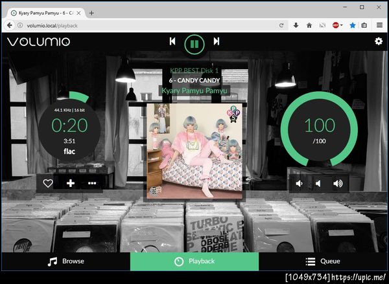This screenshot has width=389, height=284.
Task: Mute audio with the speaker mute icon
Action: [318, 184]
